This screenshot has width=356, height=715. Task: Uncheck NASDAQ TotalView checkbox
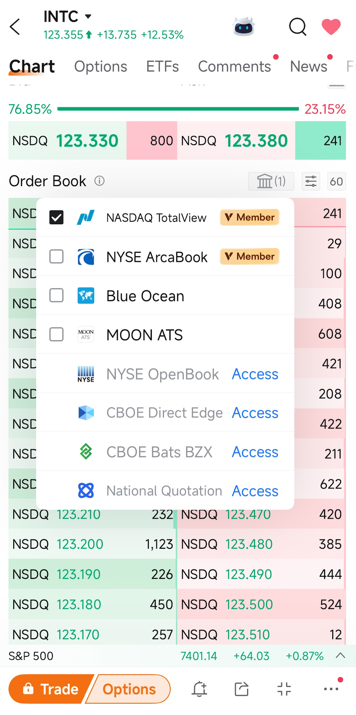click(x=56, y=218)
